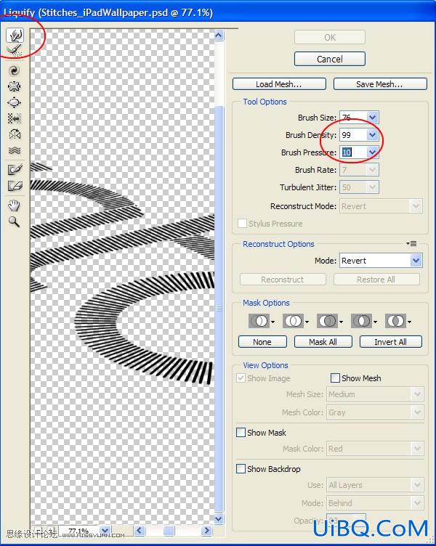Click the Brush Density value field
Viewport: 436px width, 546px height.
point(353,135)
